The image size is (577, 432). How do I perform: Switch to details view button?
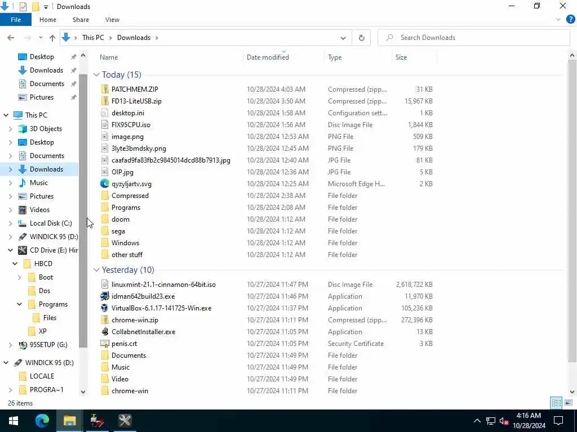[x=556, y=403]
